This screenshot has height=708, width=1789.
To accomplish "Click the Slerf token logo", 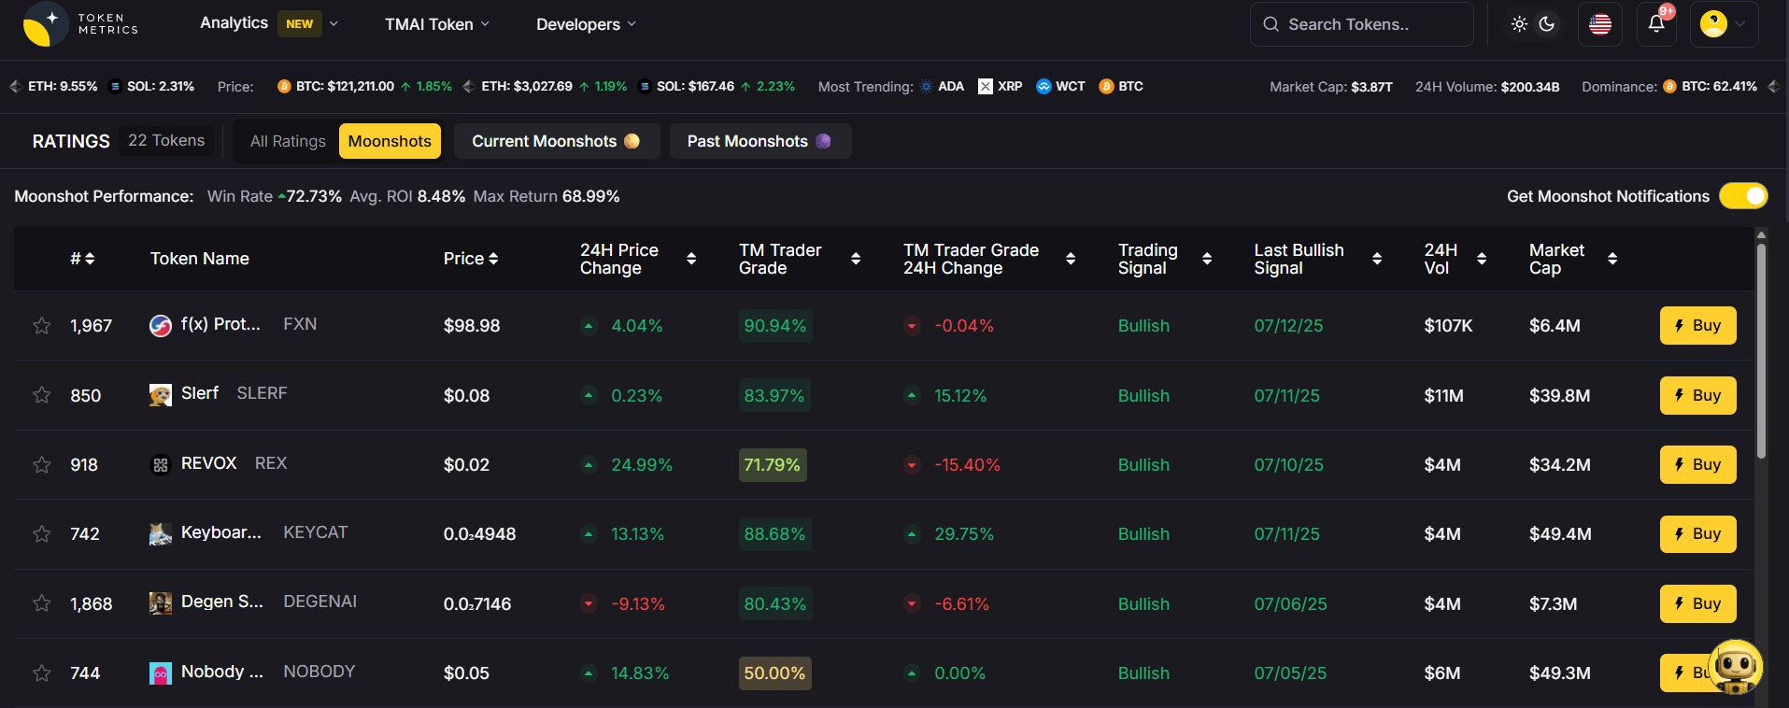I will (x=161, y=395).
